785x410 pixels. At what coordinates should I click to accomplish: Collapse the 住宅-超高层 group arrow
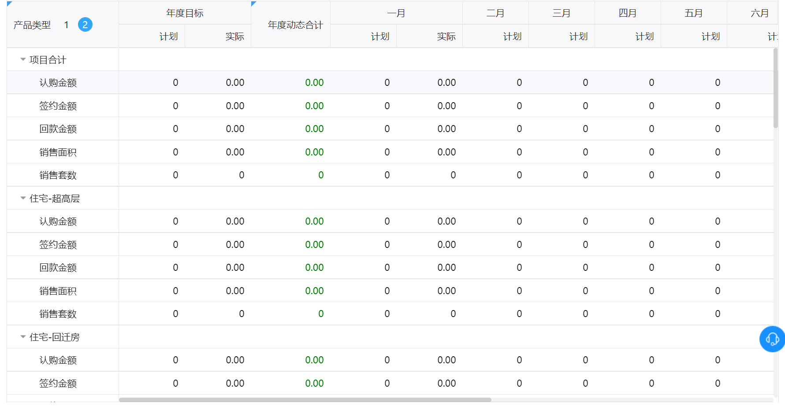click(x=23, y=198)
